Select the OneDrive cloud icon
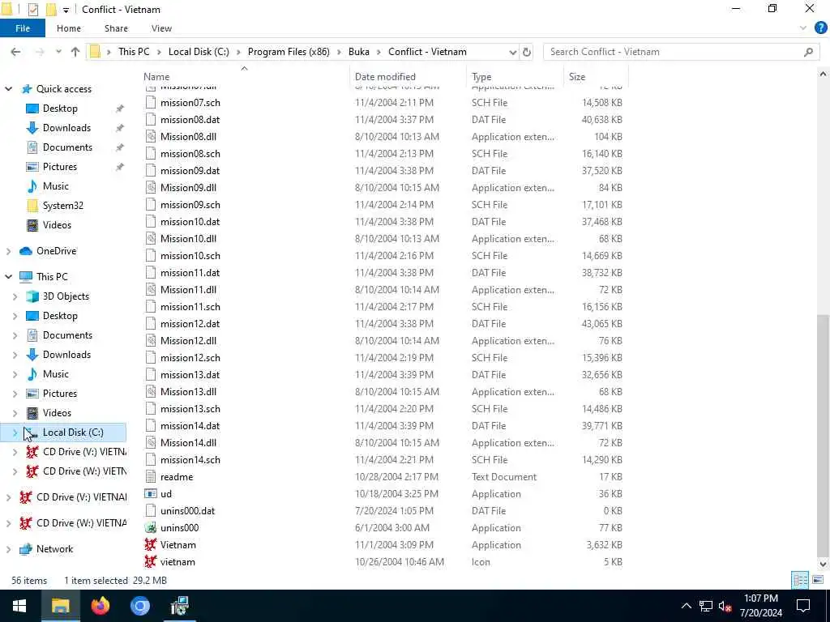The image size is (830, 622). coord(26,251)
